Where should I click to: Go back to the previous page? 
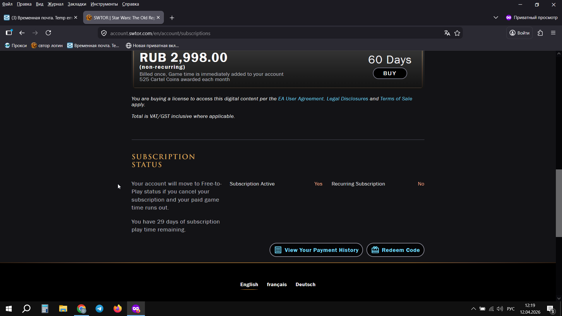pos(22,33)
